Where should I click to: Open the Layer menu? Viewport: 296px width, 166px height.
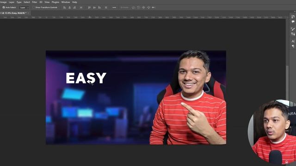(12, 2)
